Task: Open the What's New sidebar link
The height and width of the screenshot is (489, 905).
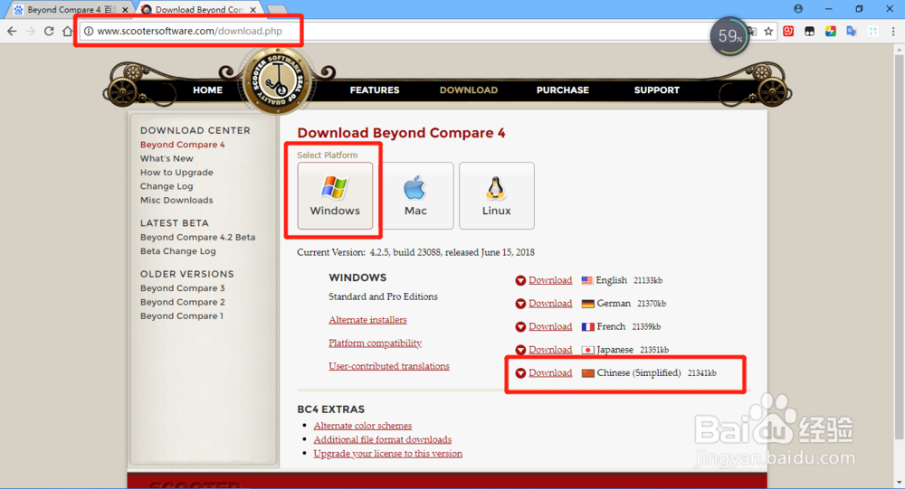Action: [167, 158]
